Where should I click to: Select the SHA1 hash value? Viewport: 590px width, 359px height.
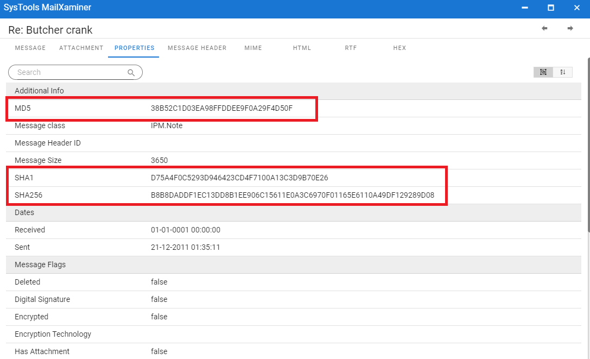[x=239, y=178]
